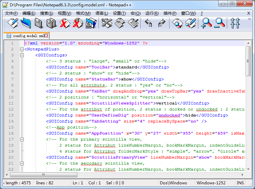Image resolution: width=255 pixels, height=189 pixels.
Task: Open the 设置(T) menu
Action: pos(119,13)
